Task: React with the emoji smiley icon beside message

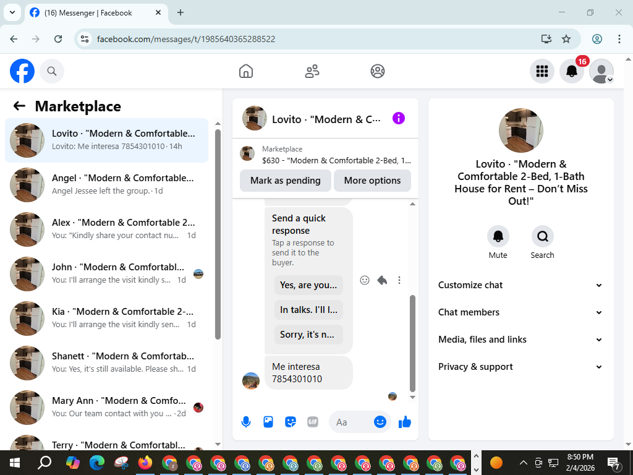Action: pyautogui.click(x=365, y=280)
